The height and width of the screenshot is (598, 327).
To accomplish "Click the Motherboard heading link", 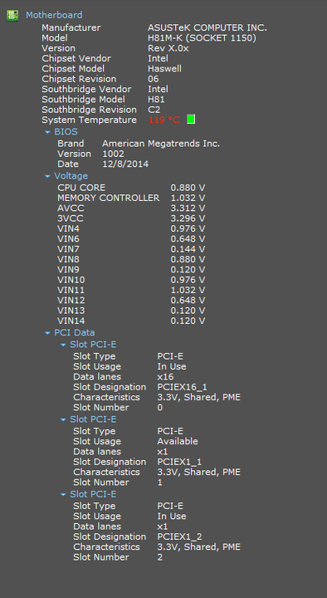I will tap(54, 15).
